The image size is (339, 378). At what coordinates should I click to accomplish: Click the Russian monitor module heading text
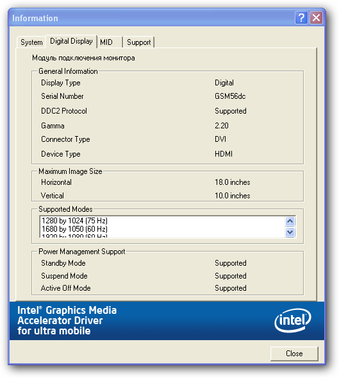(x=83, y=58)
